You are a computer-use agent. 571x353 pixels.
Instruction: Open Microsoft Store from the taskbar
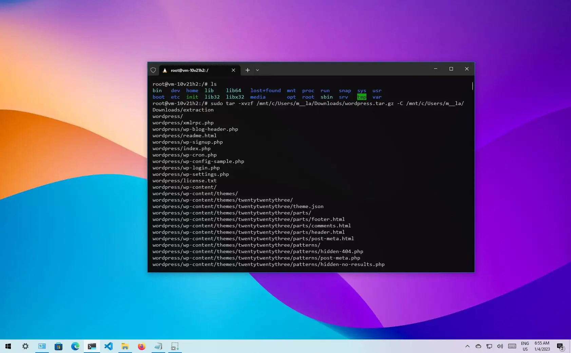click(59, 346)
